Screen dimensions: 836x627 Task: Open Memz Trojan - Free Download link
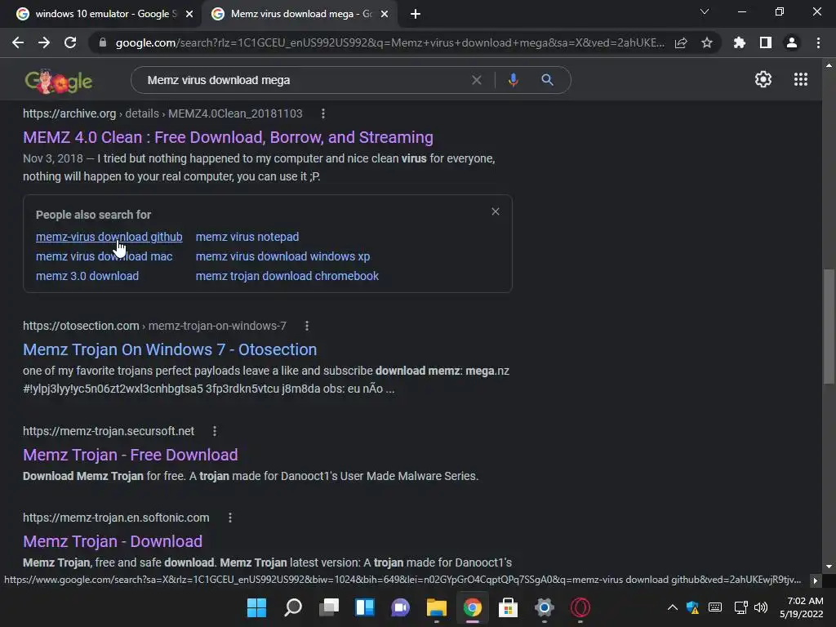click(130, 455)
